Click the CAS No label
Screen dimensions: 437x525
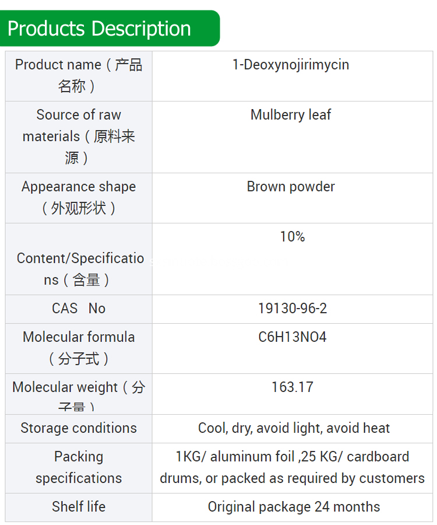(x=79, y=309)
